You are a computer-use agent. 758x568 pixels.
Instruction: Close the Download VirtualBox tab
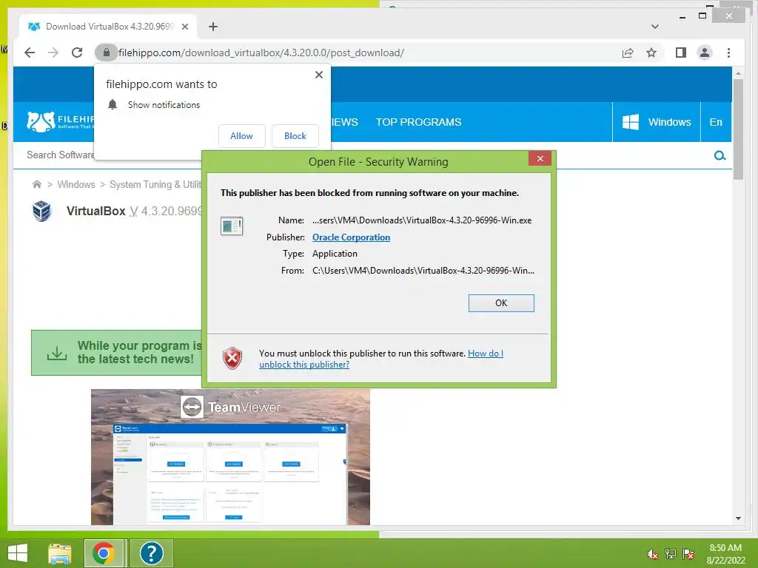(184, 27)
